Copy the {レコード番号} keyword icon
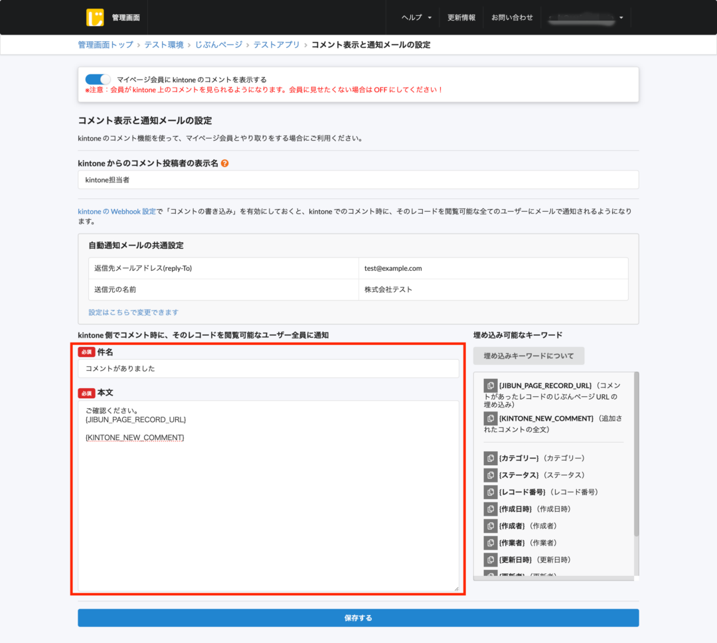The width and height of the screenshot is (717, 643). point(490,492)
